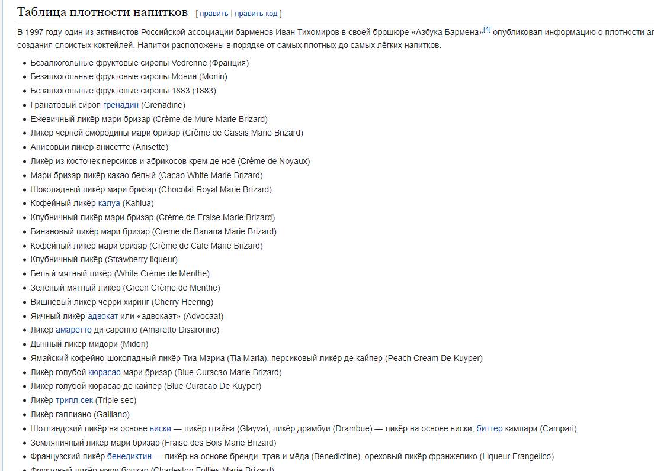This screenshot has width=654, height=471.
Task: Click the 'Ликёр галлиано (Galliano)' item
Action: 79,414
